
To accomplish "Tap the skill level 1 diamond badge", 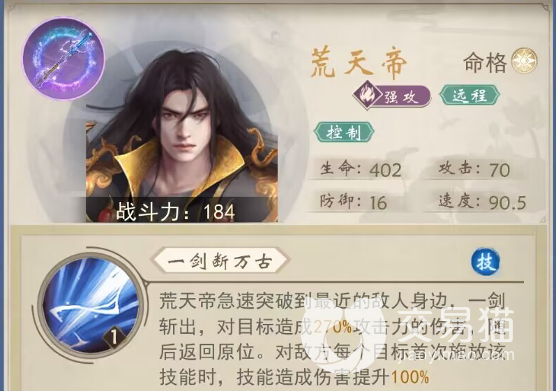I will (114, 337).
